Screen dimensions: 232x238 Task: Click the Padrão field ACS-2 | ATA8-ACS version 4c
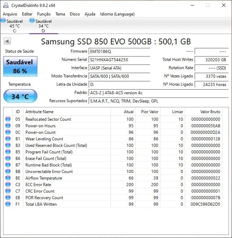[x=159, y=93]
